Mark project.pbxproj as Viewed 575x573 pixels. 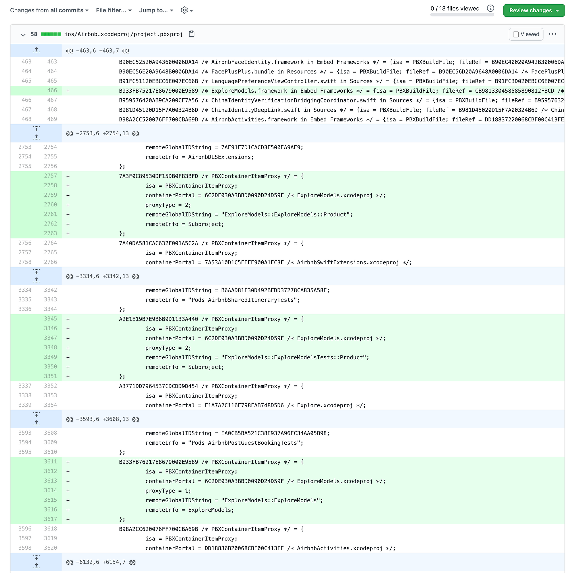(x=526, y=34)
